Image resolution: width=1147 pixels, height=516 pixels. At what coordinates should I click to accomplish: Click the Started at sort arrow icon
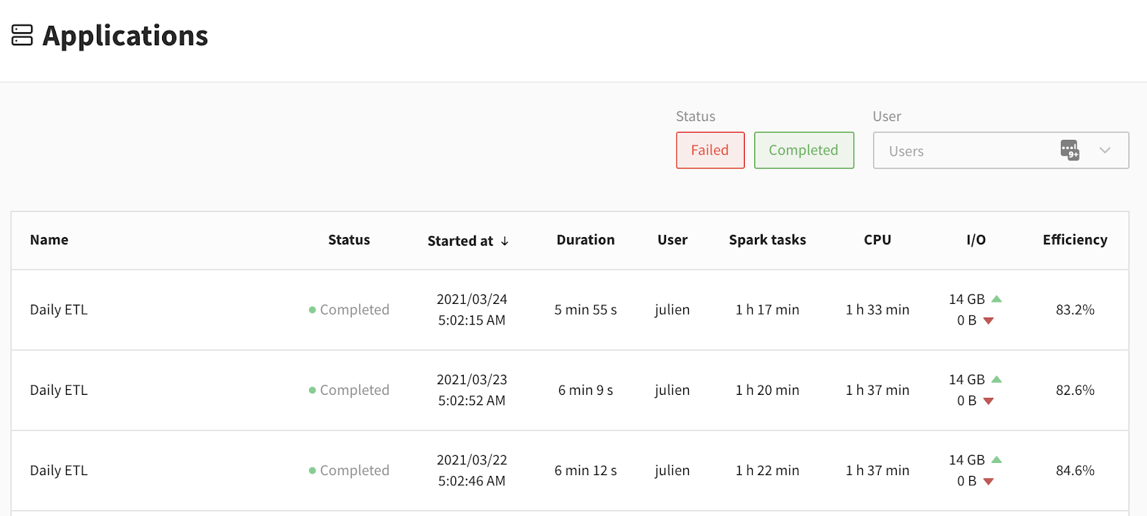(505, 242)
